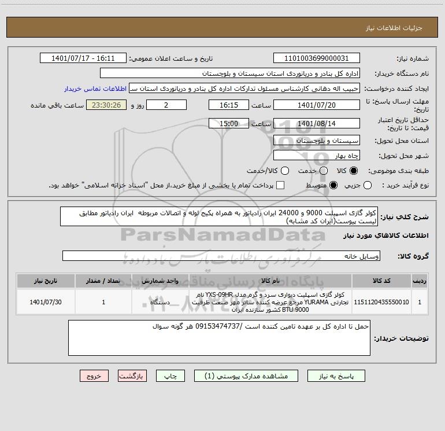Click product code 115112043555​0010 cell
445x431 pixels.
[381, 302]
